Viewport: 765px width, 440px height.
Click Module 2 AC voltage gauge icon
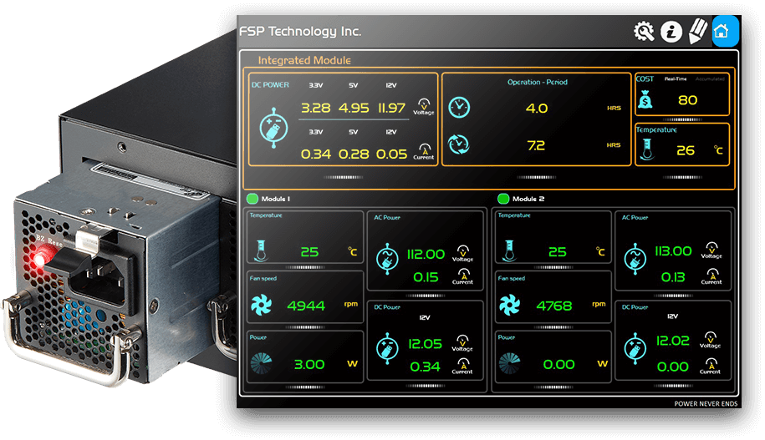coord(711,247)
